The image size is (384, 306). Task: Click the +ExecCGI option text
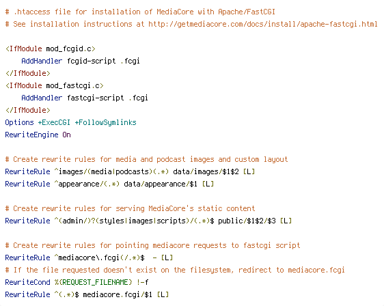click(x=54, y=122)
